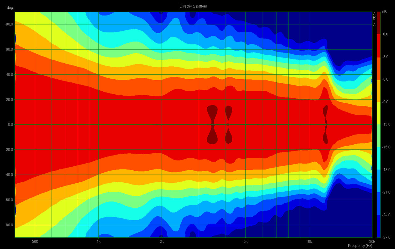
Task: Click the vertical ARTA watermark text
Action: (374, 19)
